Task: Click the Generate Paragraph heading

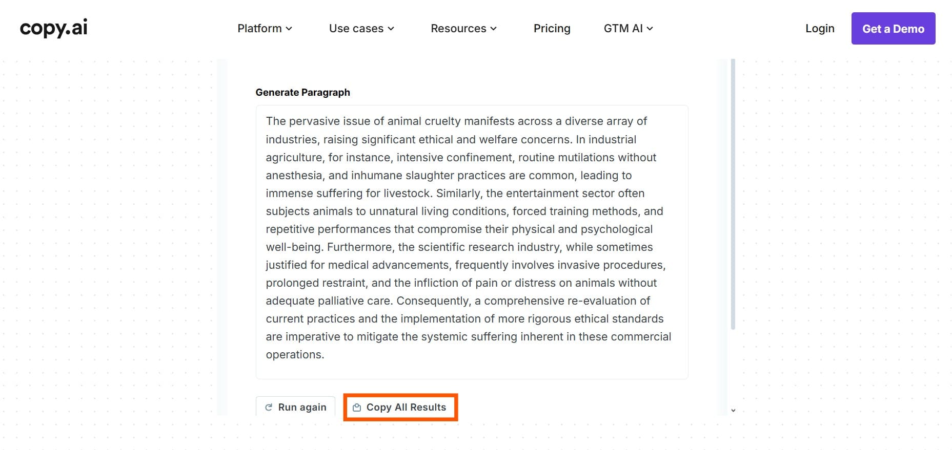Action: (302, 93)
